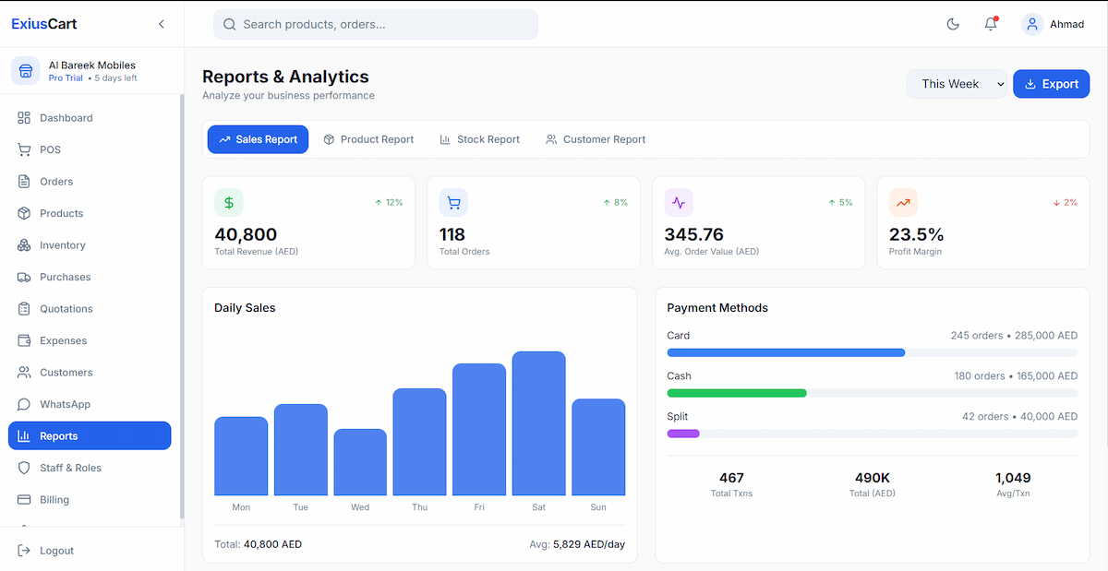This screenshot has width=1108, height=571.
Task: Click the Logout link
Action: pos(90,551)
